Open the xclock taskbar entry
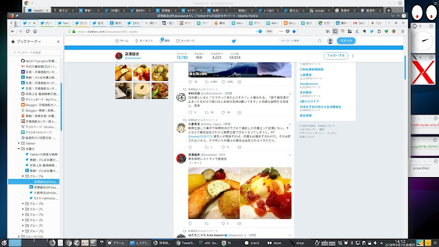Viewport: 439px width, 247px height. pos(252,243)
